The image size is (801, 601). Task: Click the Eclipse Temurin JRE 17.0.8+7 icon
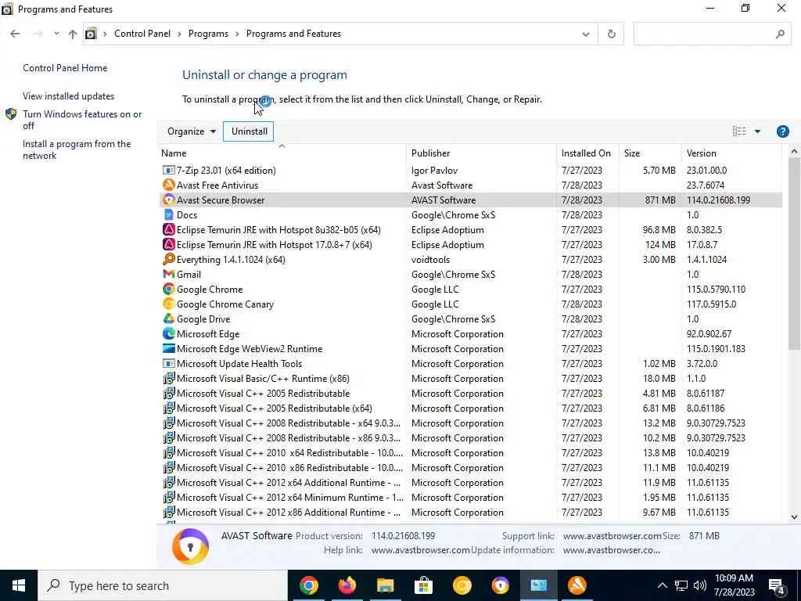(168, 244)
